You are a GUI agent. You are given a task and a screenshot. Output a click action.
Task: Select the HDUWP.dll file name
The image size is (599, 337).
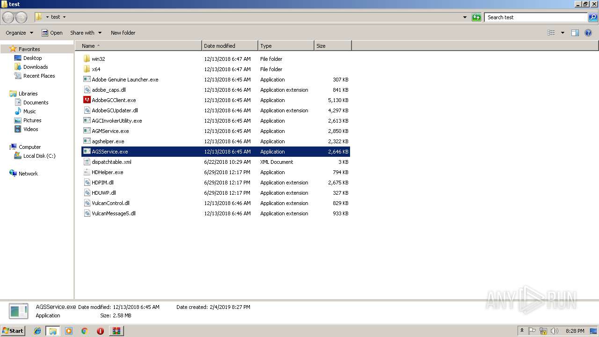click(103, 193)
